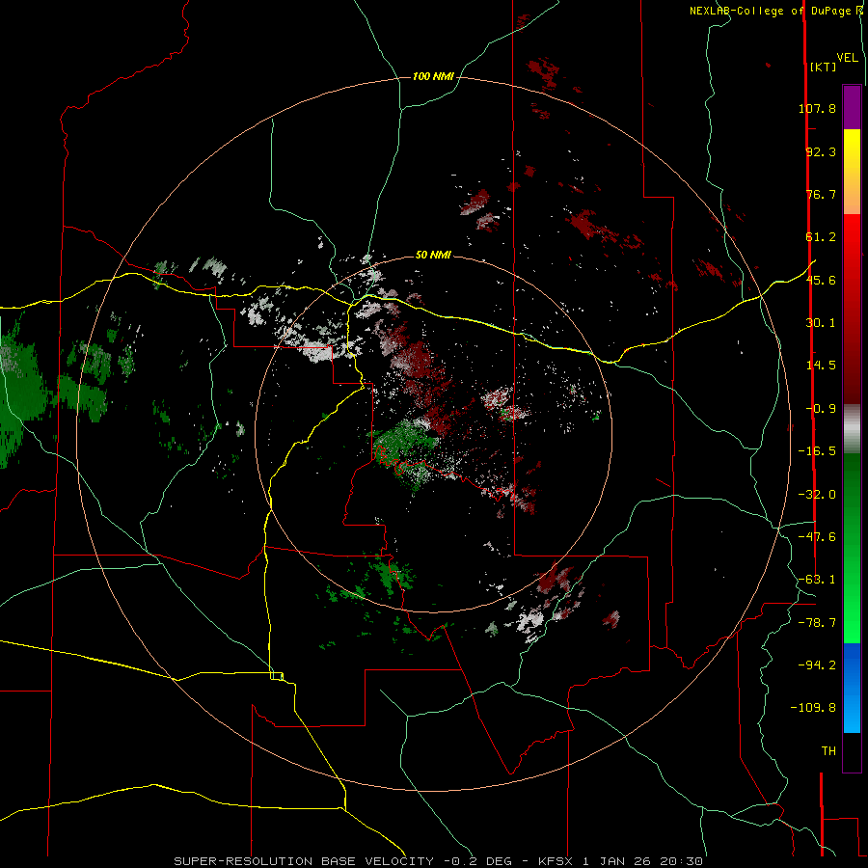Select the 61.2 velocity scale value
Image resolution: width=868 pixels, height=868 pixels.
pyautogui.click(x=821, y=237)
